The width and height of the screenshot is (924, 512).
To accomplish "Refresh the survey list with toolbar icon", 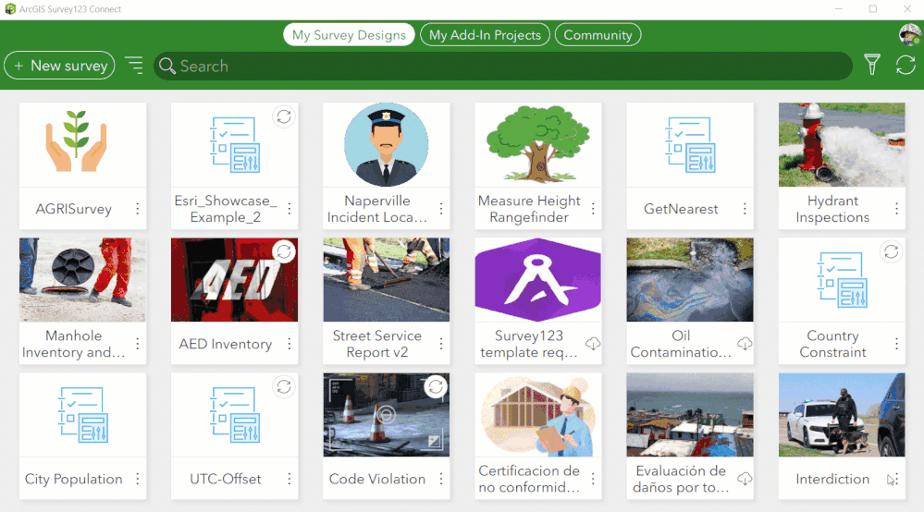I will [x=906, y=65].
